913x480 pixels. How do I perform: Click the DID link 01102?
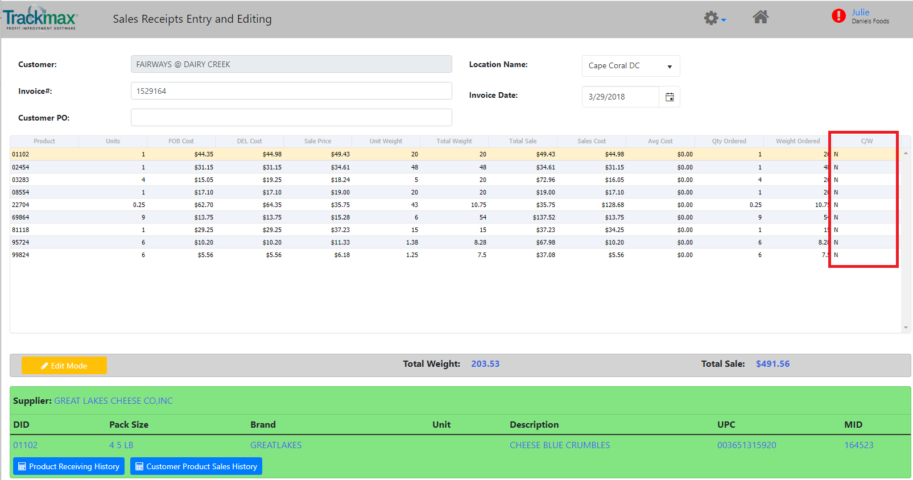[x=26, y=445]
